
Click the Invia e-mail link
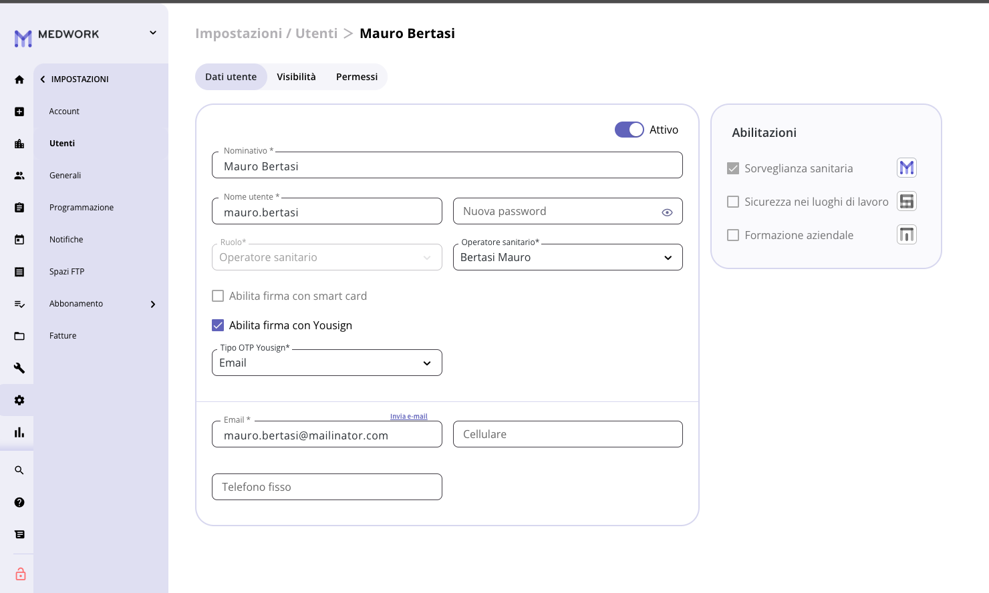pos(408,416)
